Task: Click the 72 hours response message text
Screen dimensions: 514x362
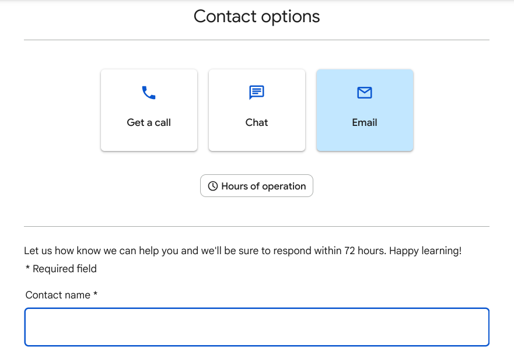Action: click(x=243, y=251)
